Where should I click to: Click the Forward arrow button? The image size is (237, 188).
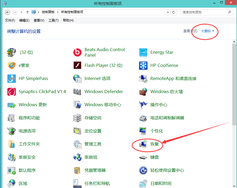click(15, 12)
